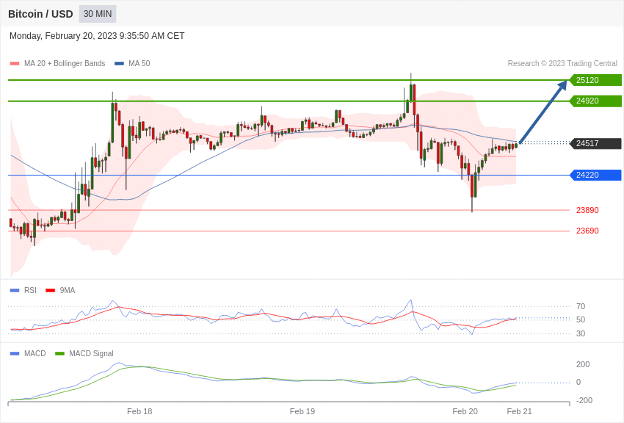Click the blue upward forecast arrow head
This screenshot has height=423, width=624.
tap(562, 85)
